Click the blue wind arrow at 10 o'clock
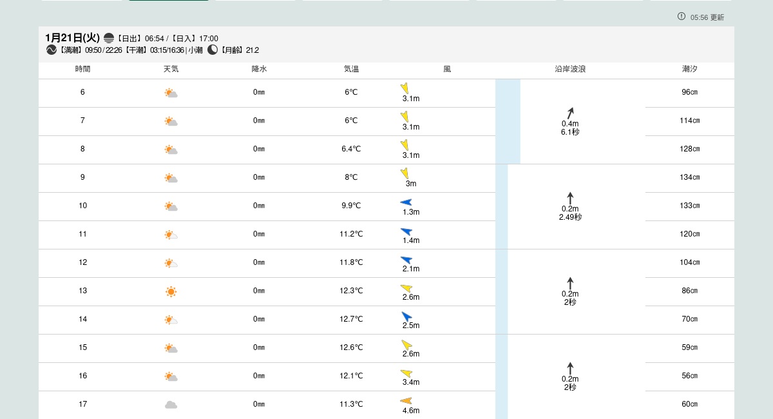The height and width of the screenshot is (419, 773). (x=406, y=202)
